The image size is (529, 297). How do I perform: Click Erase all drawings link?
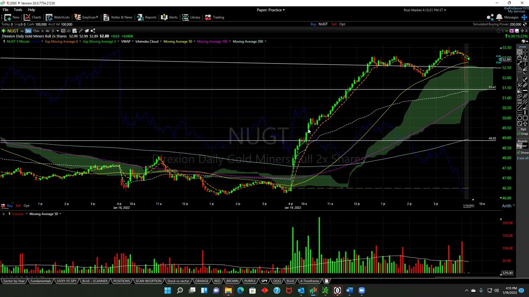click(522, 158)
